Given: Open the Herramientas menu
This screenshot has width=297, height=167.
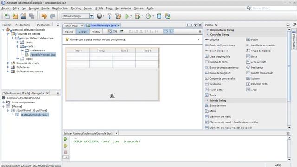Looking at the screenshot, I should [123, 8].
